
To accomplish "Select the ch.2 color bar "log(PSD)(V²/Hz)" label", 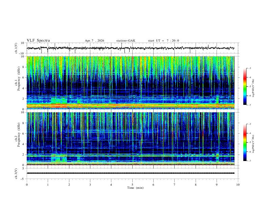I will click(x=253, y=144).
